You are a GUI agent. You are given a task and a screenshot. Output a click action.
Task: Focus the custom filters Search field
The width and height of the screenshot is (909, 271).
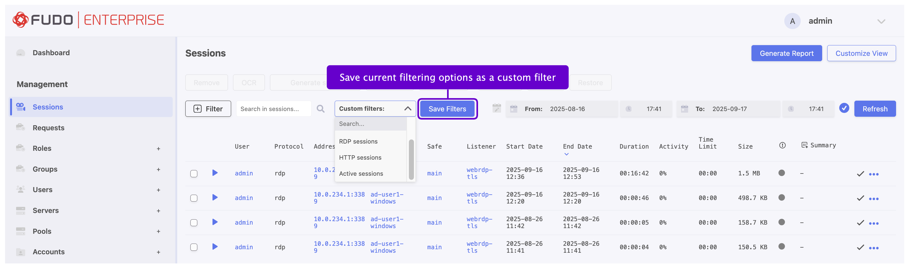[x=371, y=124]
